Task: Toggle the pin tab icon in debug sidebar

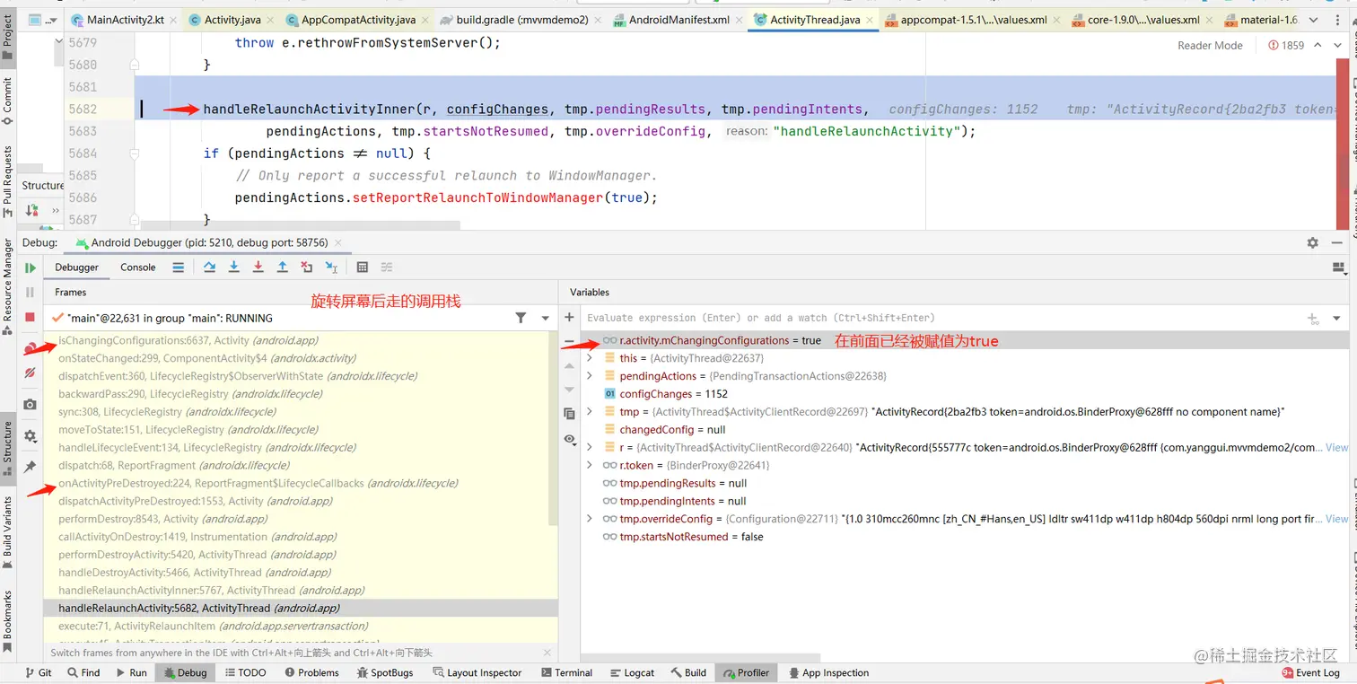Action: coord(30,467)
